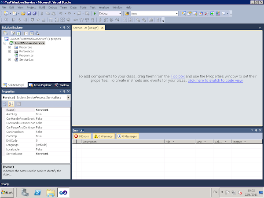This screenshot has height=198, width=264.
Task: Toggle the 0 Warnings filter button
Action: (x=103, y=136)
